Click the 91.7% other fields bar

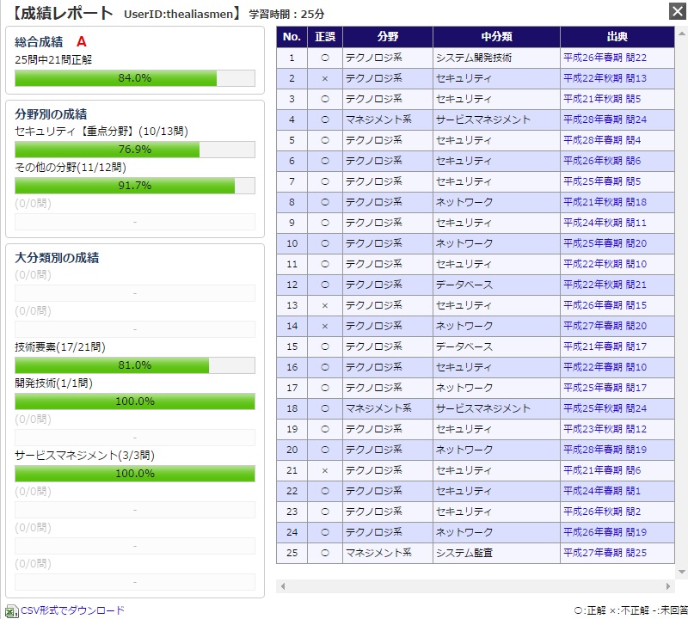[x=135, y=186]
